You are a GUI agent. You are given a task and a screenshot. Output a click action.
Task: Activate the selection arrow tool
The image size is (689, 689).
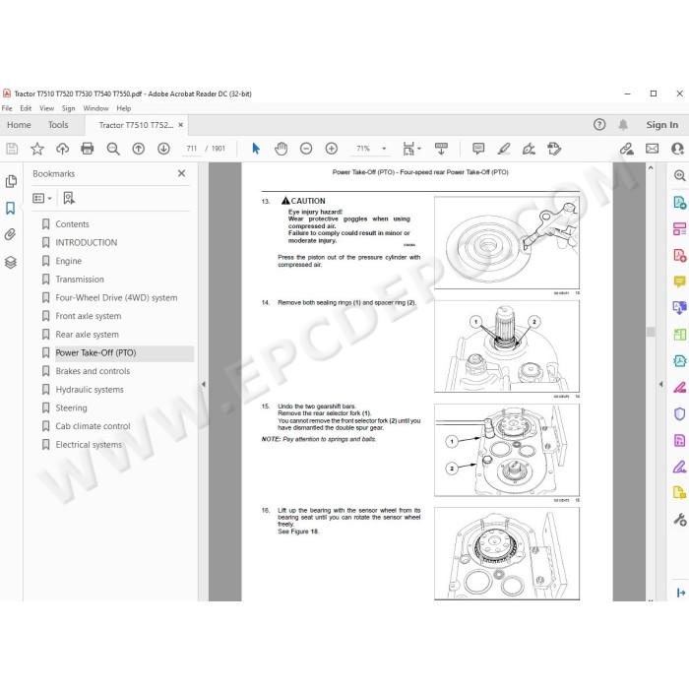pyautogui.click(x=256, y=149)
